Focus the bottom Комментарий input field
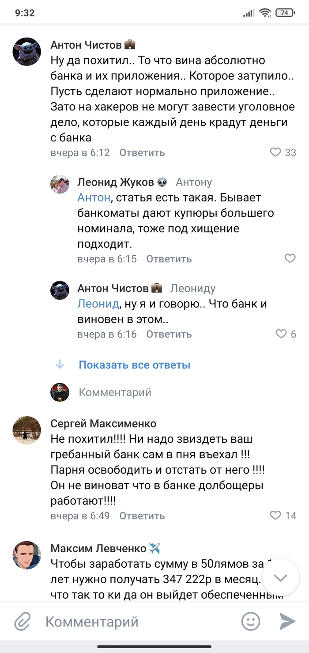The height and width of the screenshot is (653, 309). coord(132,622)
